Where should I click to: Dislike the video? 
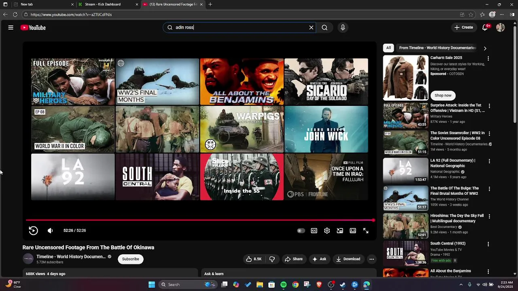pyautogui.click(x=272, y=259)
